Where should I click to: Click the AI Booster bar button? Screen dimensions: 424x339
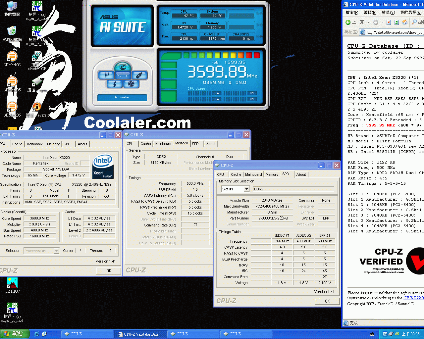pyautogui.click(x=122, y=97)
